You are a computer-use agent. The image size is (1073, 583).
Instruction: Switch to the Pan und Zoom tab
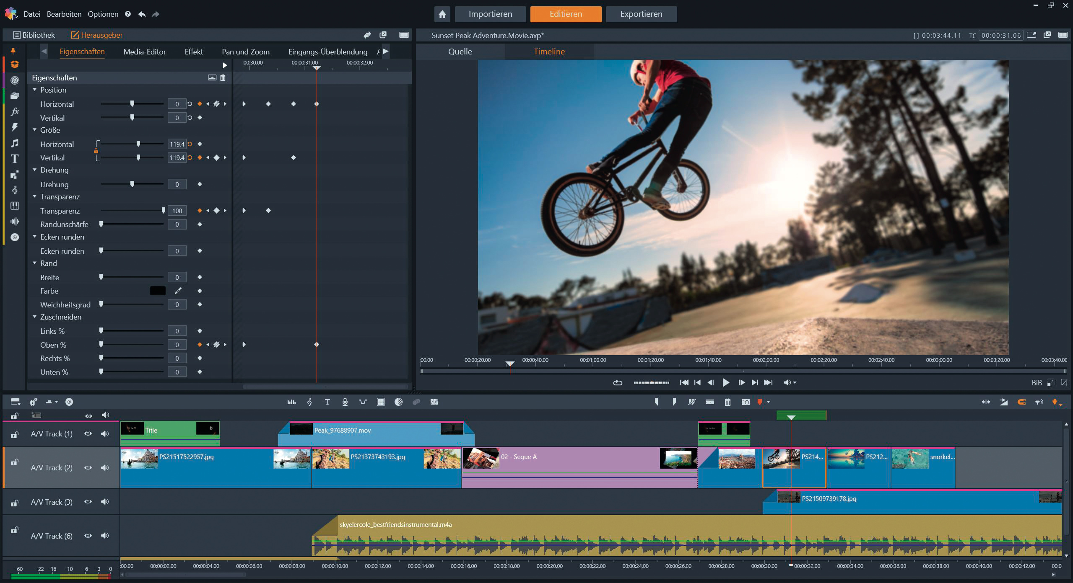click(246, 52)
